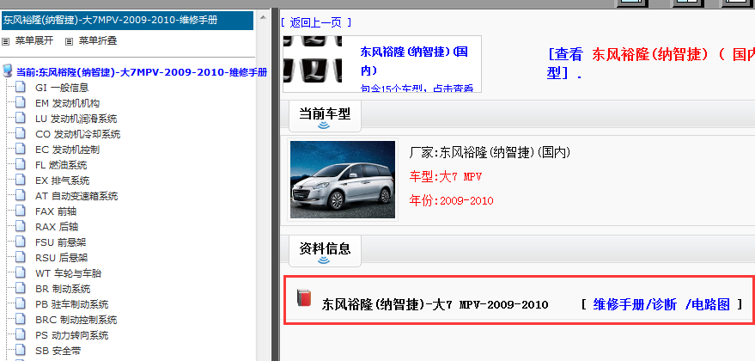This screenshot has height=361, width=755.
Task: Open RSU 后悬架 chapter
Action: 62,257
